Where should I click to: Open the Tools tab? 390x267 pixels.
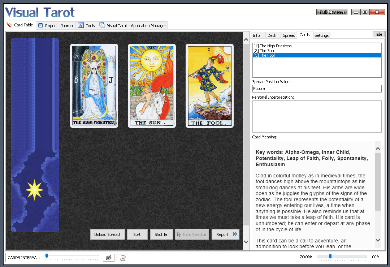click(86, 25)
